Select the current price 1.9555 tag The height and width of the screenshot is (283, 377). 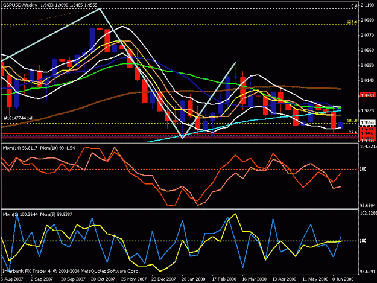[x=367, y=122]
